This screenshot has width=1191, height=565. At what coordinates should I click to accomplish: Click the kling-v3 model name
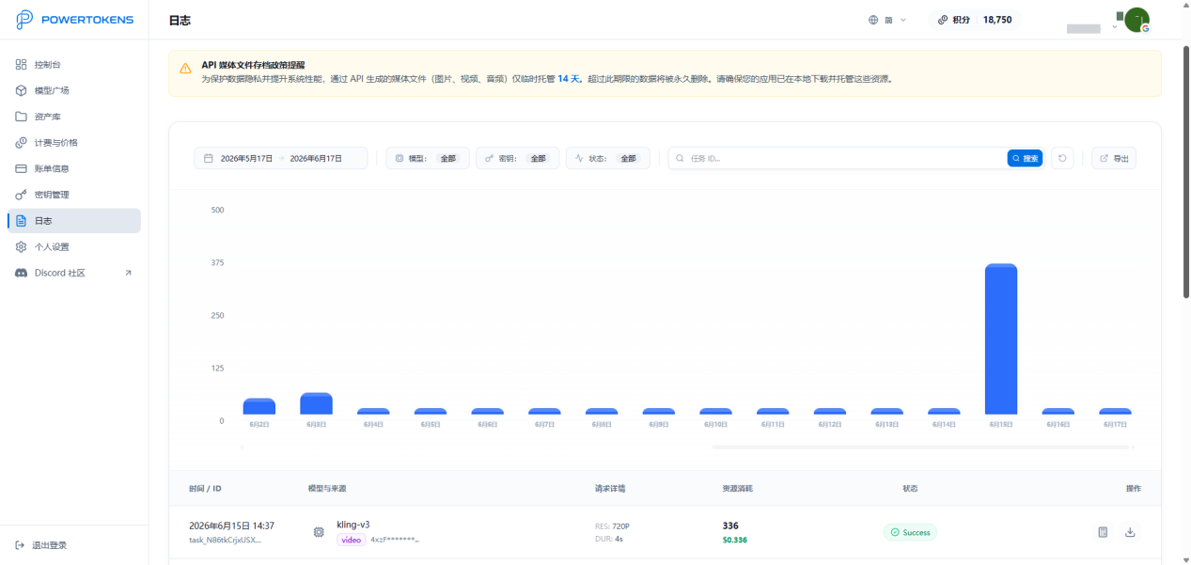tap(353, 525)
